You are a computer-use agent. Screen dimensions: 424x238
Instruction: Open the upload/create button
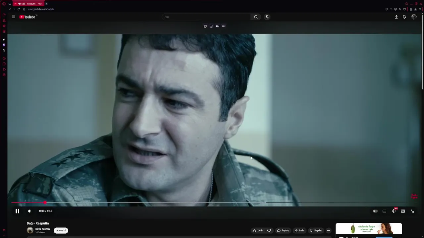point(396,17)
